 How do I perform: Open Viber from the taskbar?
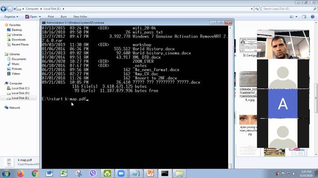pos(93,174)
